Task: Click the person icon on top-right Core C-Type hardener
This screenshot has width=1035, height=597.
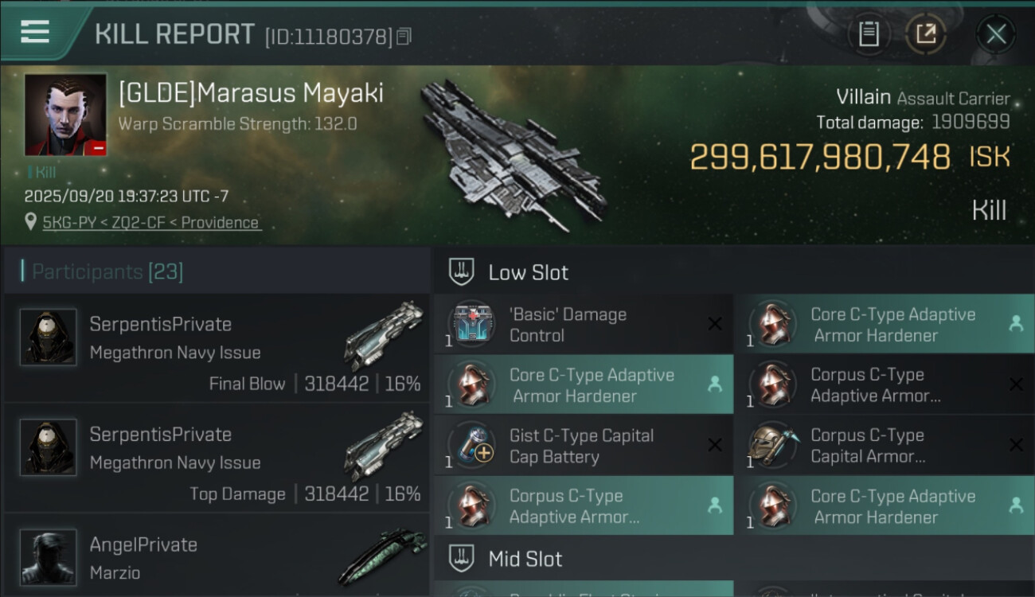Action: tap(1016, 323)
